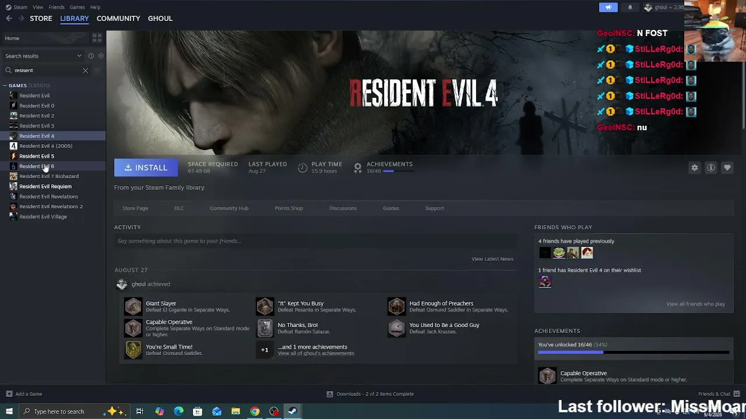Open the Downloads status bar entry
The height and width of the screenshot is (419, 746).
click(370, 394)
